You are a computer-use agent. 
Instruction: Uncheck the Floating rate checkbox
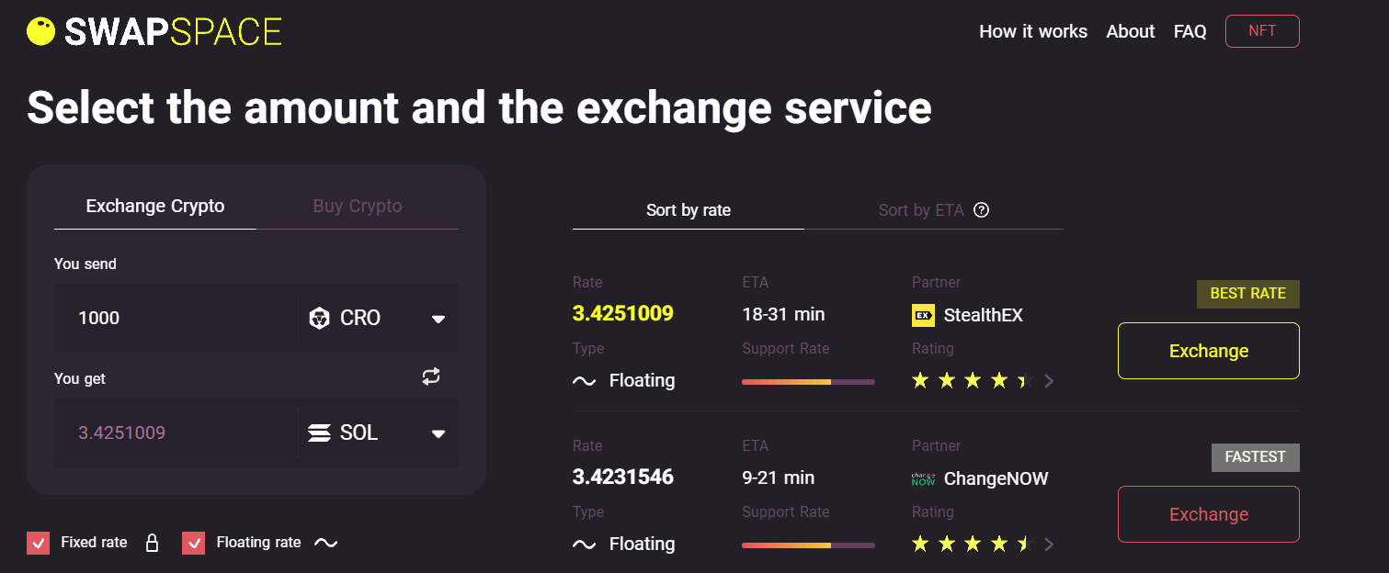(x=193, y=543)
